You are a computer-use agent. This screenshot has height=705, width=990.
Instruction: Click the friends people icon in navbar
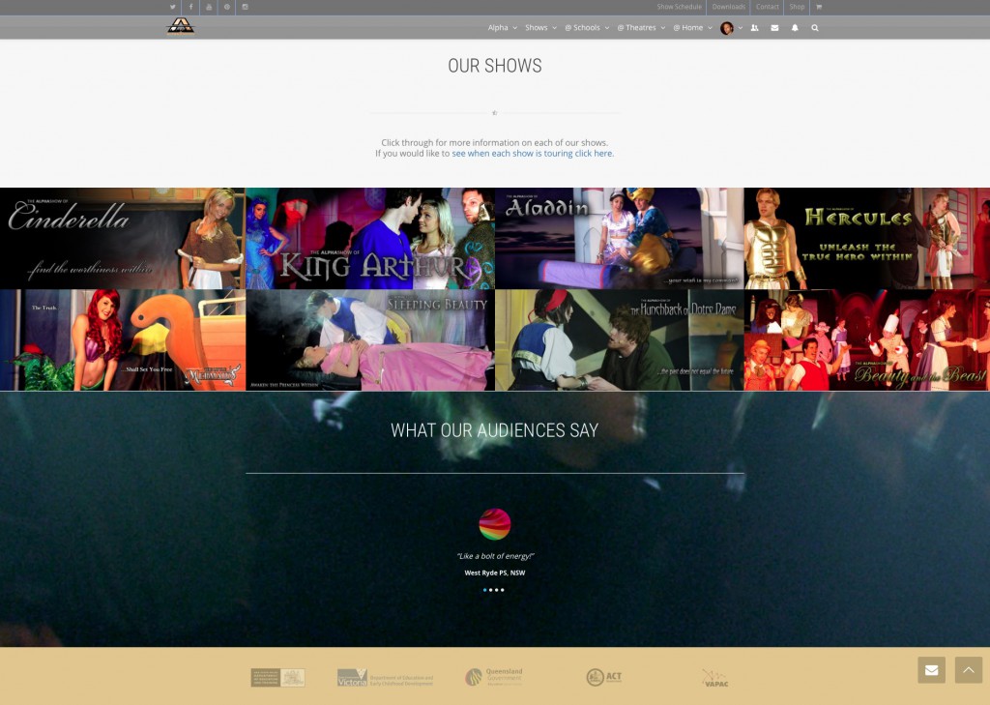point(754,28)
